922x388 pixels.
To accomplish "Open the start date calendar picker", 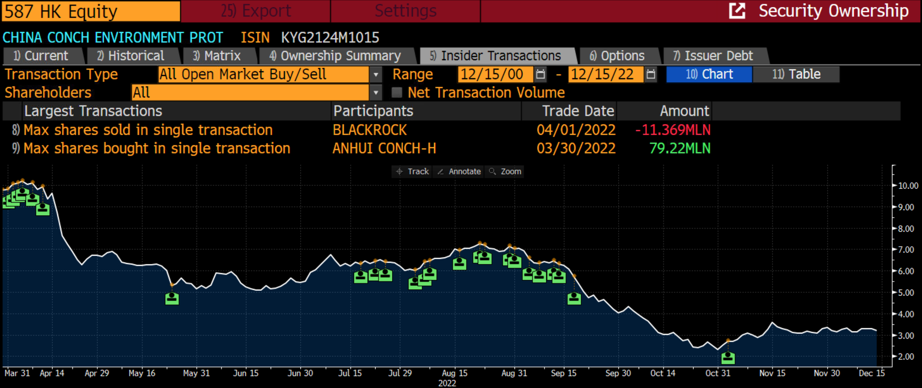I will click(x=541, y=74).
